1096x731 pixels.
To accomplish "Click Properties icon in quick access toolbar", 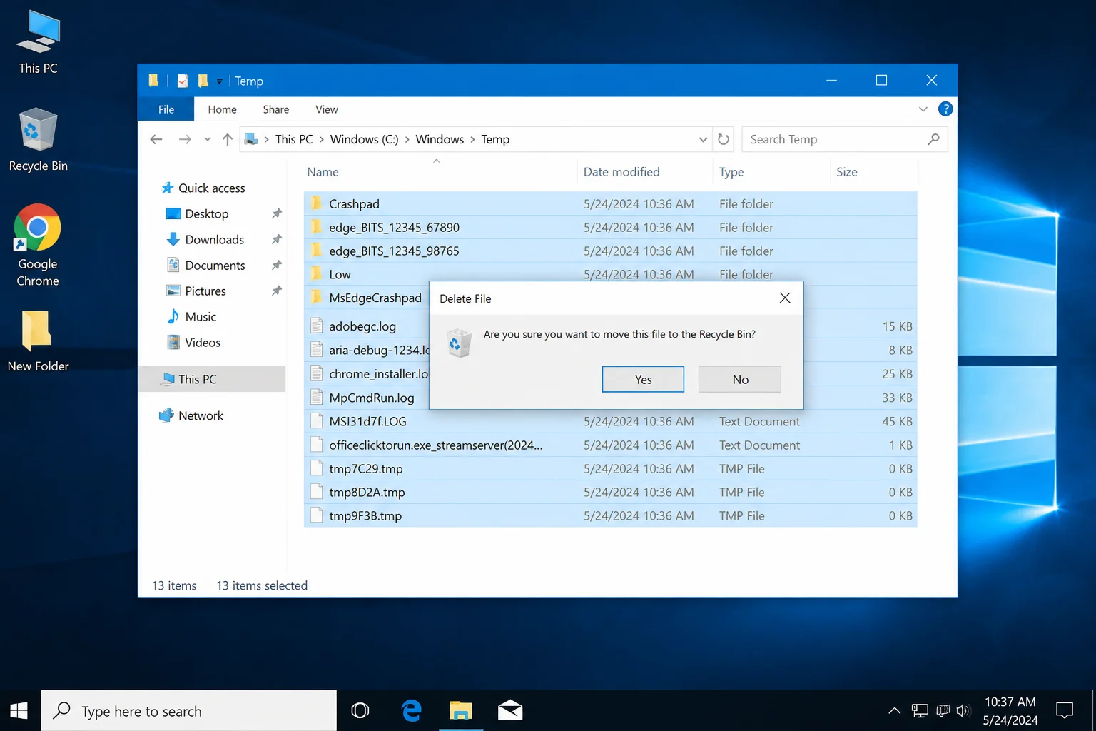I will (183, 81).
